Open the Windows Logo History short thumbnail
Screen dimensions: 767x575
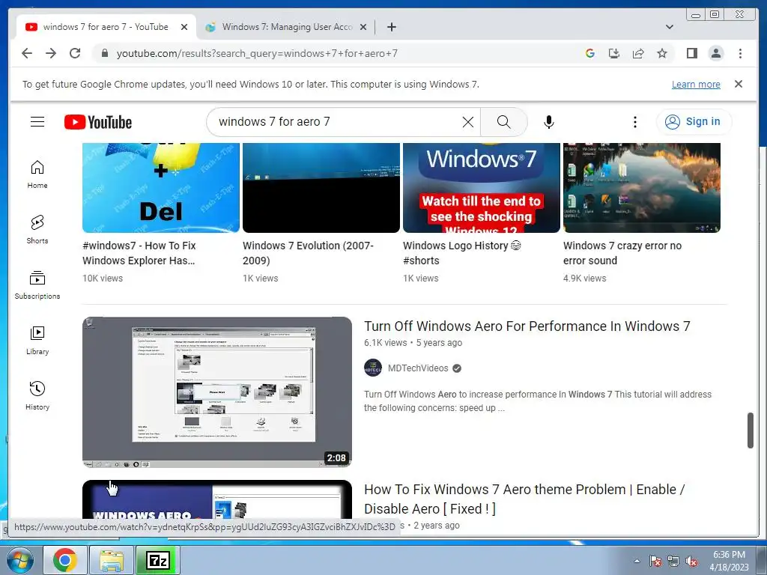pos(482,188)
